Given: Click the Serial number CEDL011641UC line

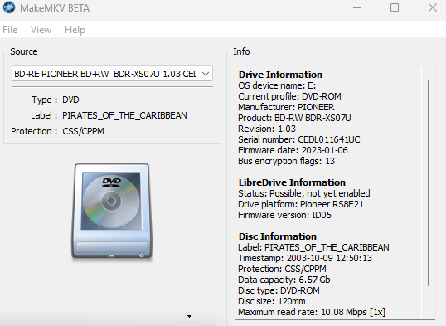Looking at the screenshot, I should pos(299,139).
